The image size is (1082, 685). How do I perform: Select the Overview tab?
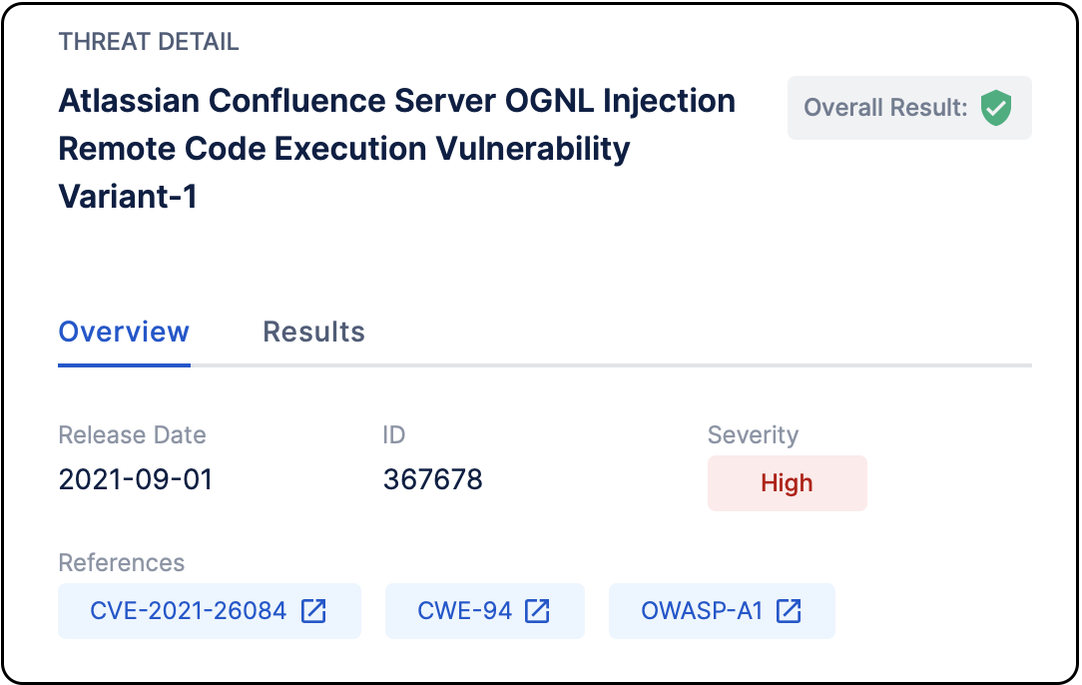(x=124, y=332)
